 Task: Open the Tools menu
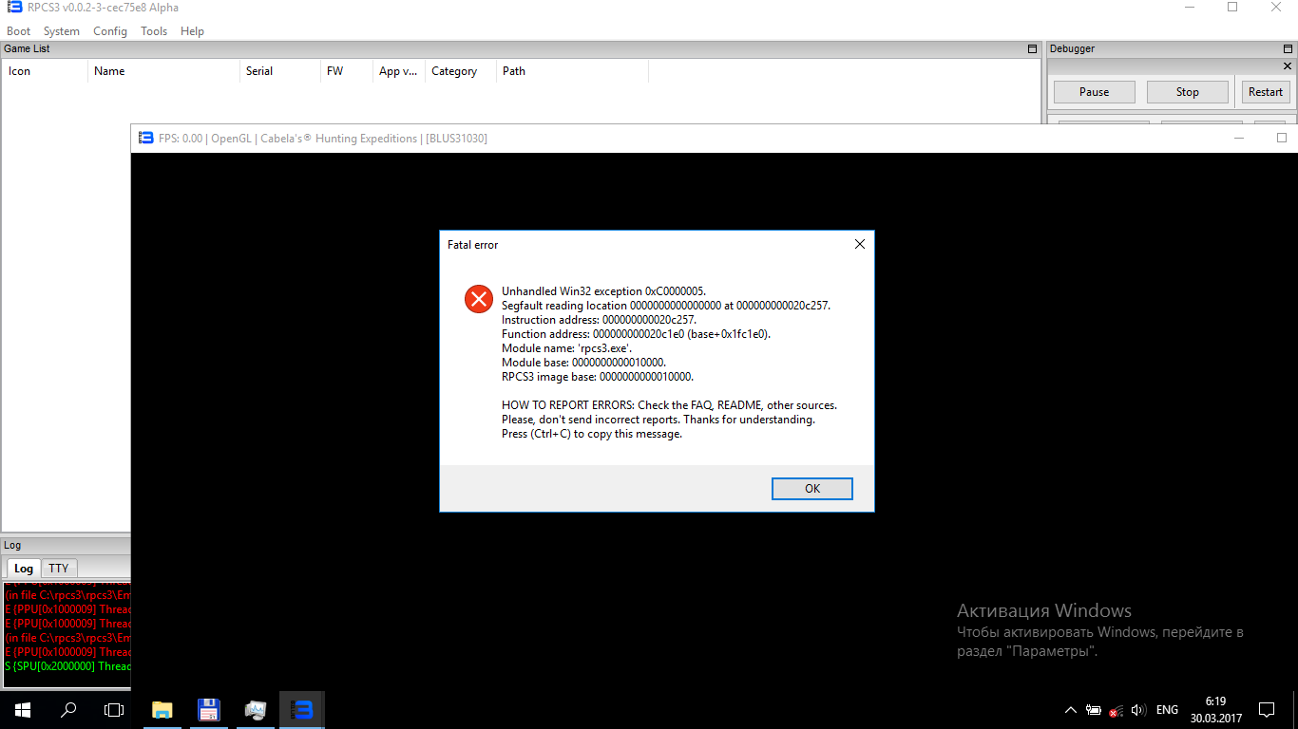point(154,31)
